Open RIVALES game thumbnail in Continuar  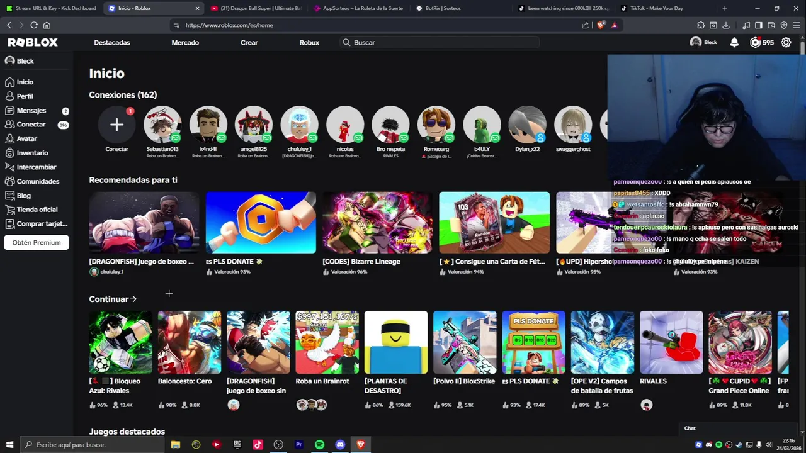(x=671, y=342)
